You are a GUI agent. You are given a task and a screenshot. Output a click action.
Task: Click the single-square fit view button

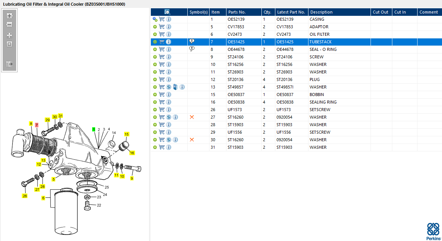9,44
